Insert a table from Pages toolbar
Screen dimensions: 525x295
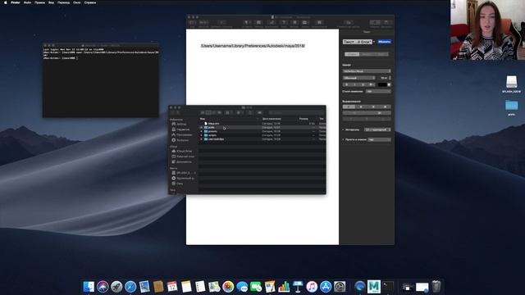[x=258, y=22]
